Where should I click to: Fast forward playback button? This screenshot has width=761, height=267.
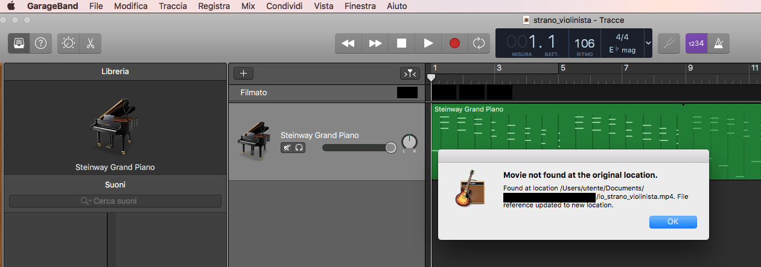(375, 43)
